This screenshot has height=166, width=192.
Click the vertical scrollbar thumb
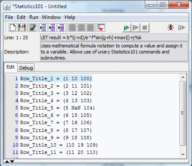point(183,113)
